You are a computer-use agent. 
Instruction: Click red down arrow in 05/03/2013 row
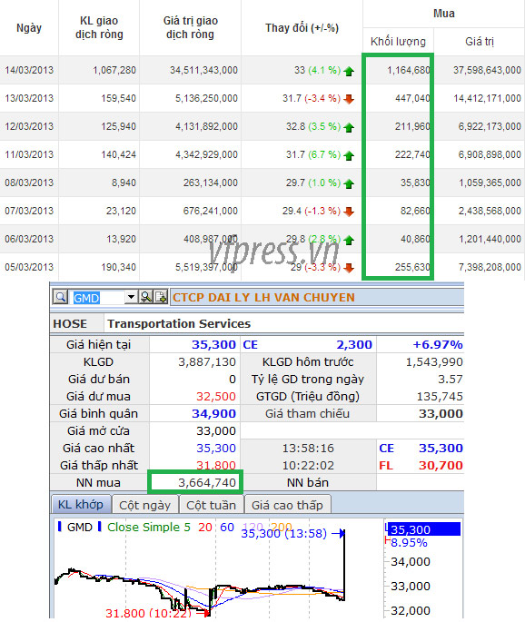tap(349, 268)
